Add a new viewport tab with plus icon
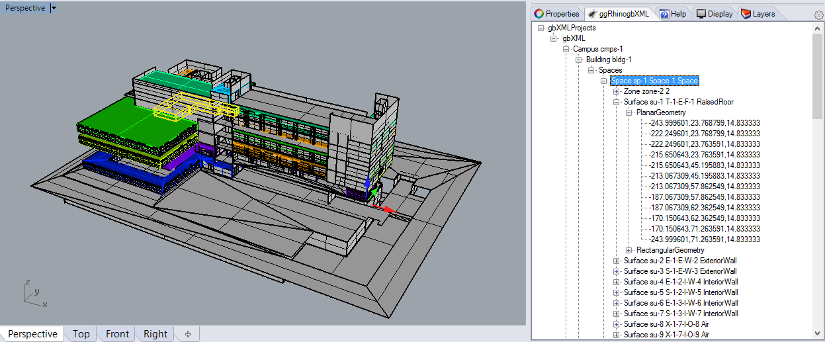The height and width of the screenshot is (342, 825). click(x=189, y=334)
